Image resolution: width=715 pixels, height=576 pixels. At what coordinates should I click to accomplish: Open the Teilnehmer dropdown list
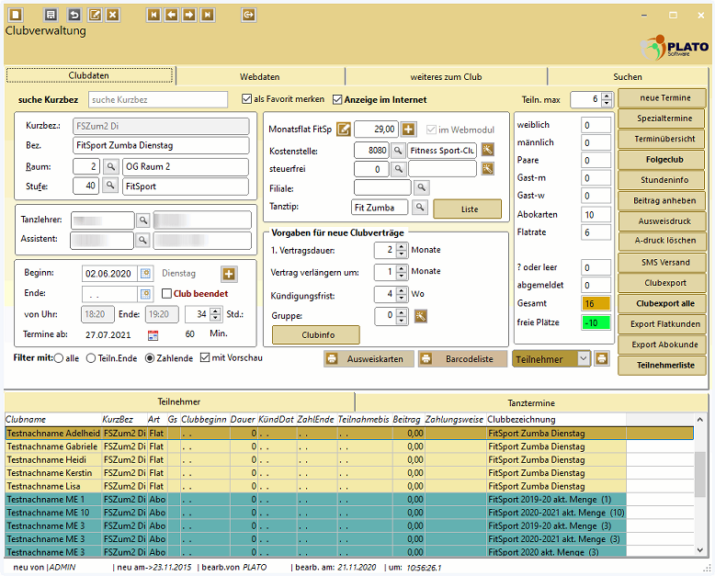pyautogui.click(x=584, y=359)
